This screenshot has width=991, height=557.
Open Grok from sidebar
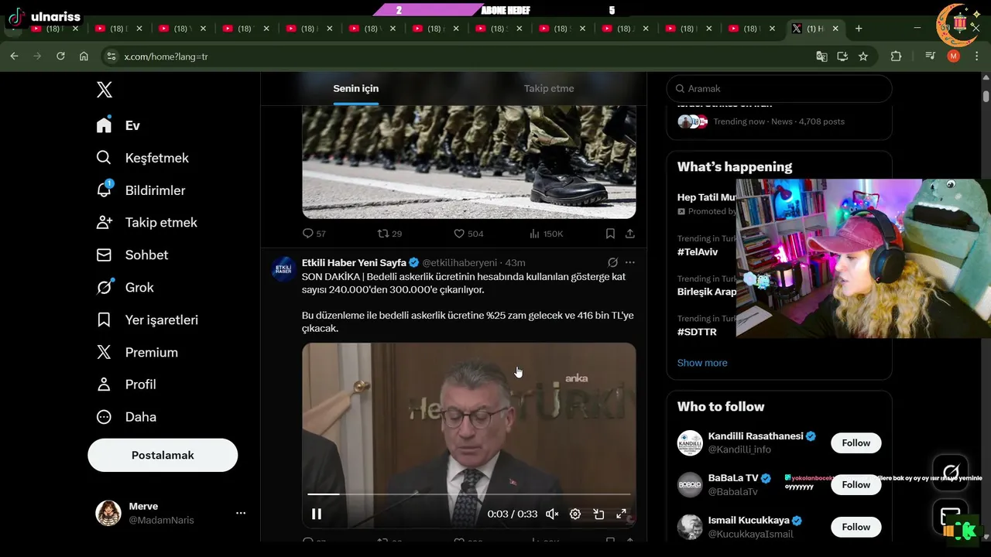125,288
